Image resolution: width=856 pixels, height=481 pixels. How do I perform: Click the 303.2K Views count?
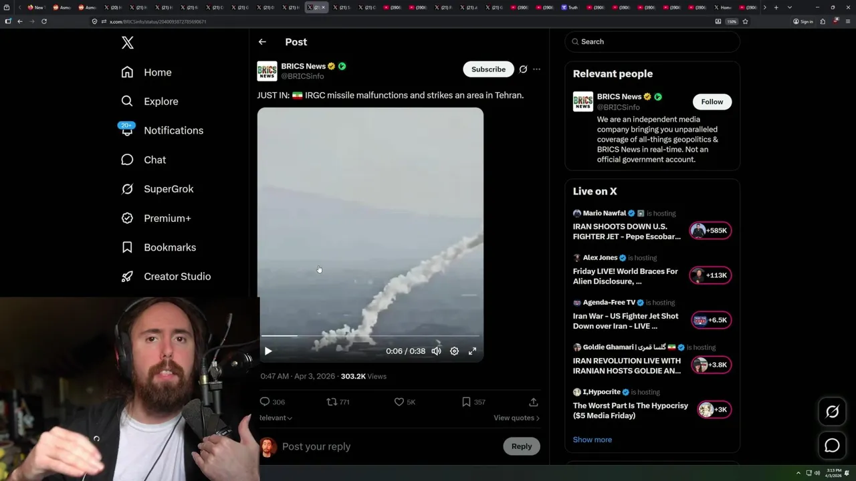[363, 376]
